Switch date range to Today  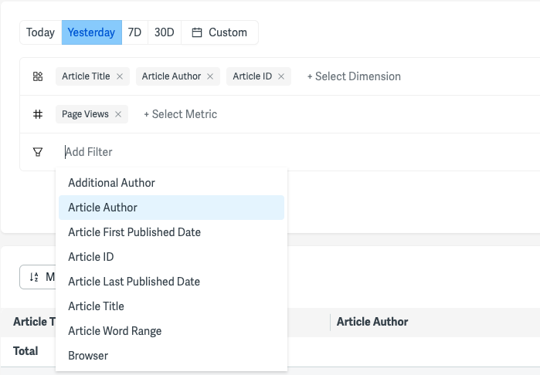click(41, 32)
